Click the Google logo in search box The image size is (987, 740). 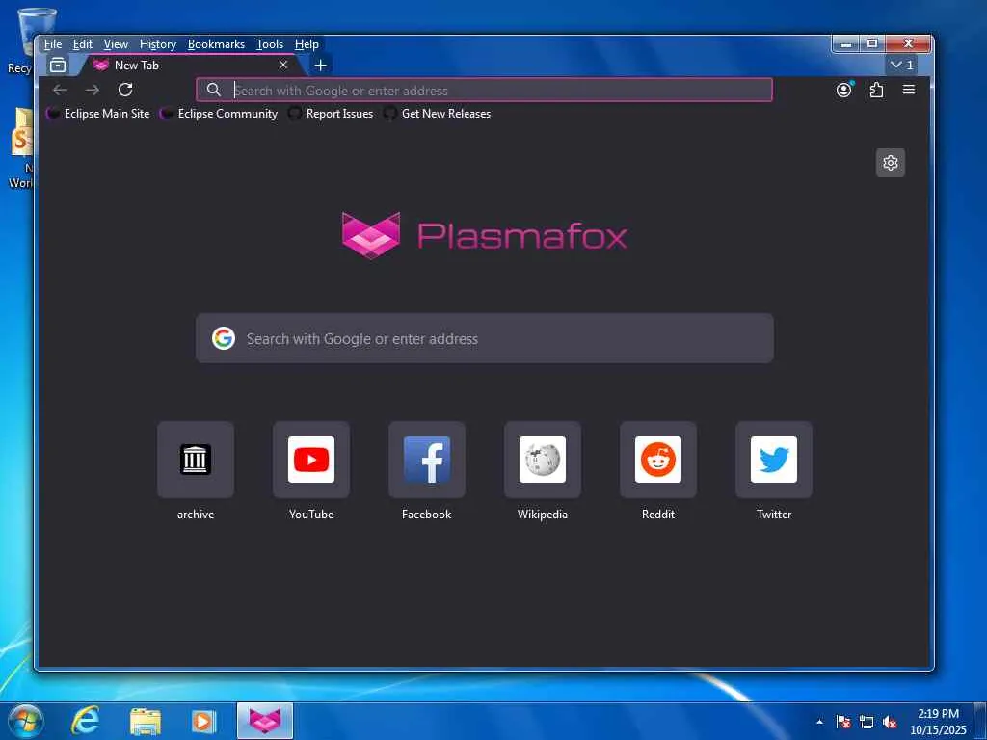coord(224,338)
